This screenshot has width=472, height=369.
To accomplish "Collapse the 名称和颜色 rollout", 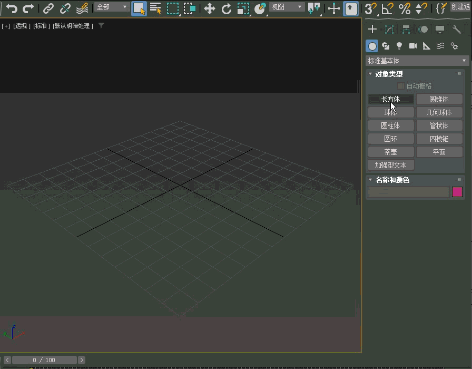I will [370, 180].
